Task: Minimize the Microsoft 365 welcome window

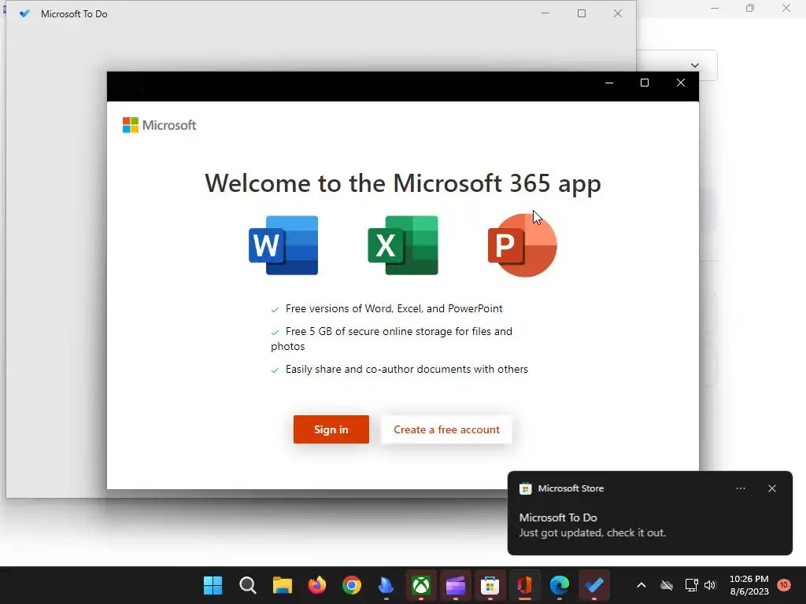Action: [x=609, y=83]
